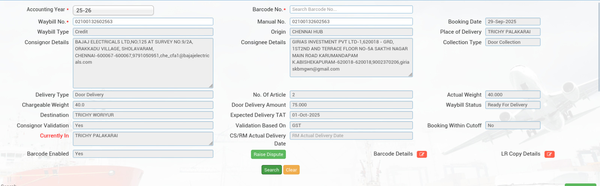Open the Accounting Year dropdown
Viewport: 600px width, 186px height.
[x=113, y=10]
